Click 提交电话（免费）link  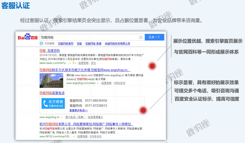[x=75, y=117]
